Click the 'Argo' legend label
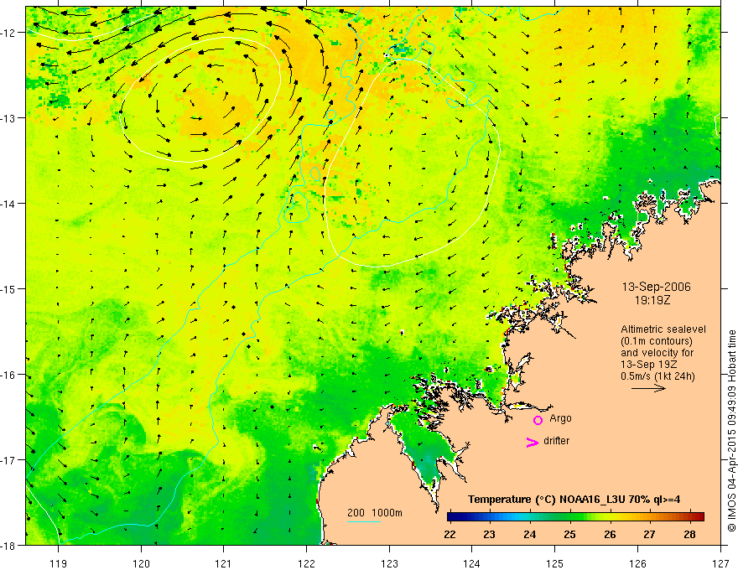The image size is (738, 570). point(560,418)
